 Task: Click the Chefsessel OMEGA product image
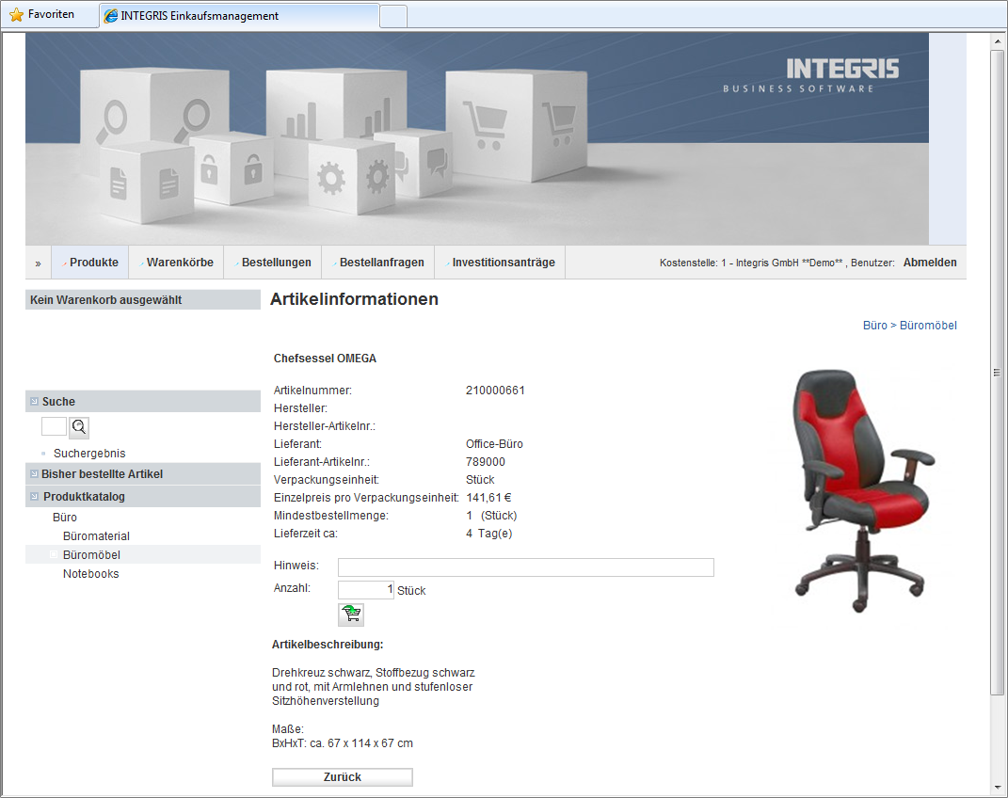click(863, 490)
